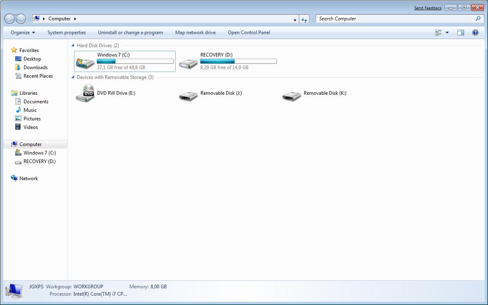The width and height of the screenshot is (488, 305).
Task: Open Downloads in Favorites
Action: tap(35, 68)
